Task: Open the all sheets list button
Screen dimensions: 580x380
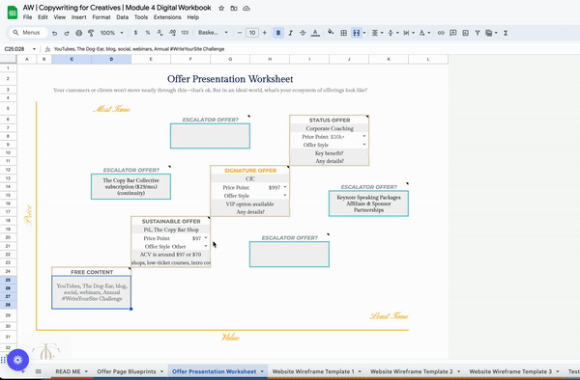Action: click(38, 371)
